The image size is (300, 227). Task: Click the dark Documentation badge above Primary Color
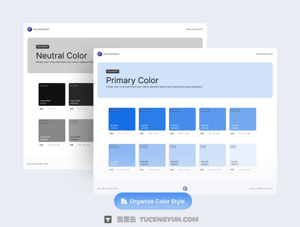click(x=112, y=71)
